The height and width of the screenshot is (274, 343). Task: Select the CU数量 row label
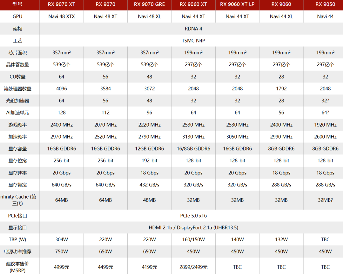pyautogui.click(x=17, y=77)
